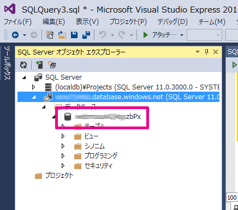Open the ファイル(F) menu
This screenshot has height=210, width=238.
[17, 22]
